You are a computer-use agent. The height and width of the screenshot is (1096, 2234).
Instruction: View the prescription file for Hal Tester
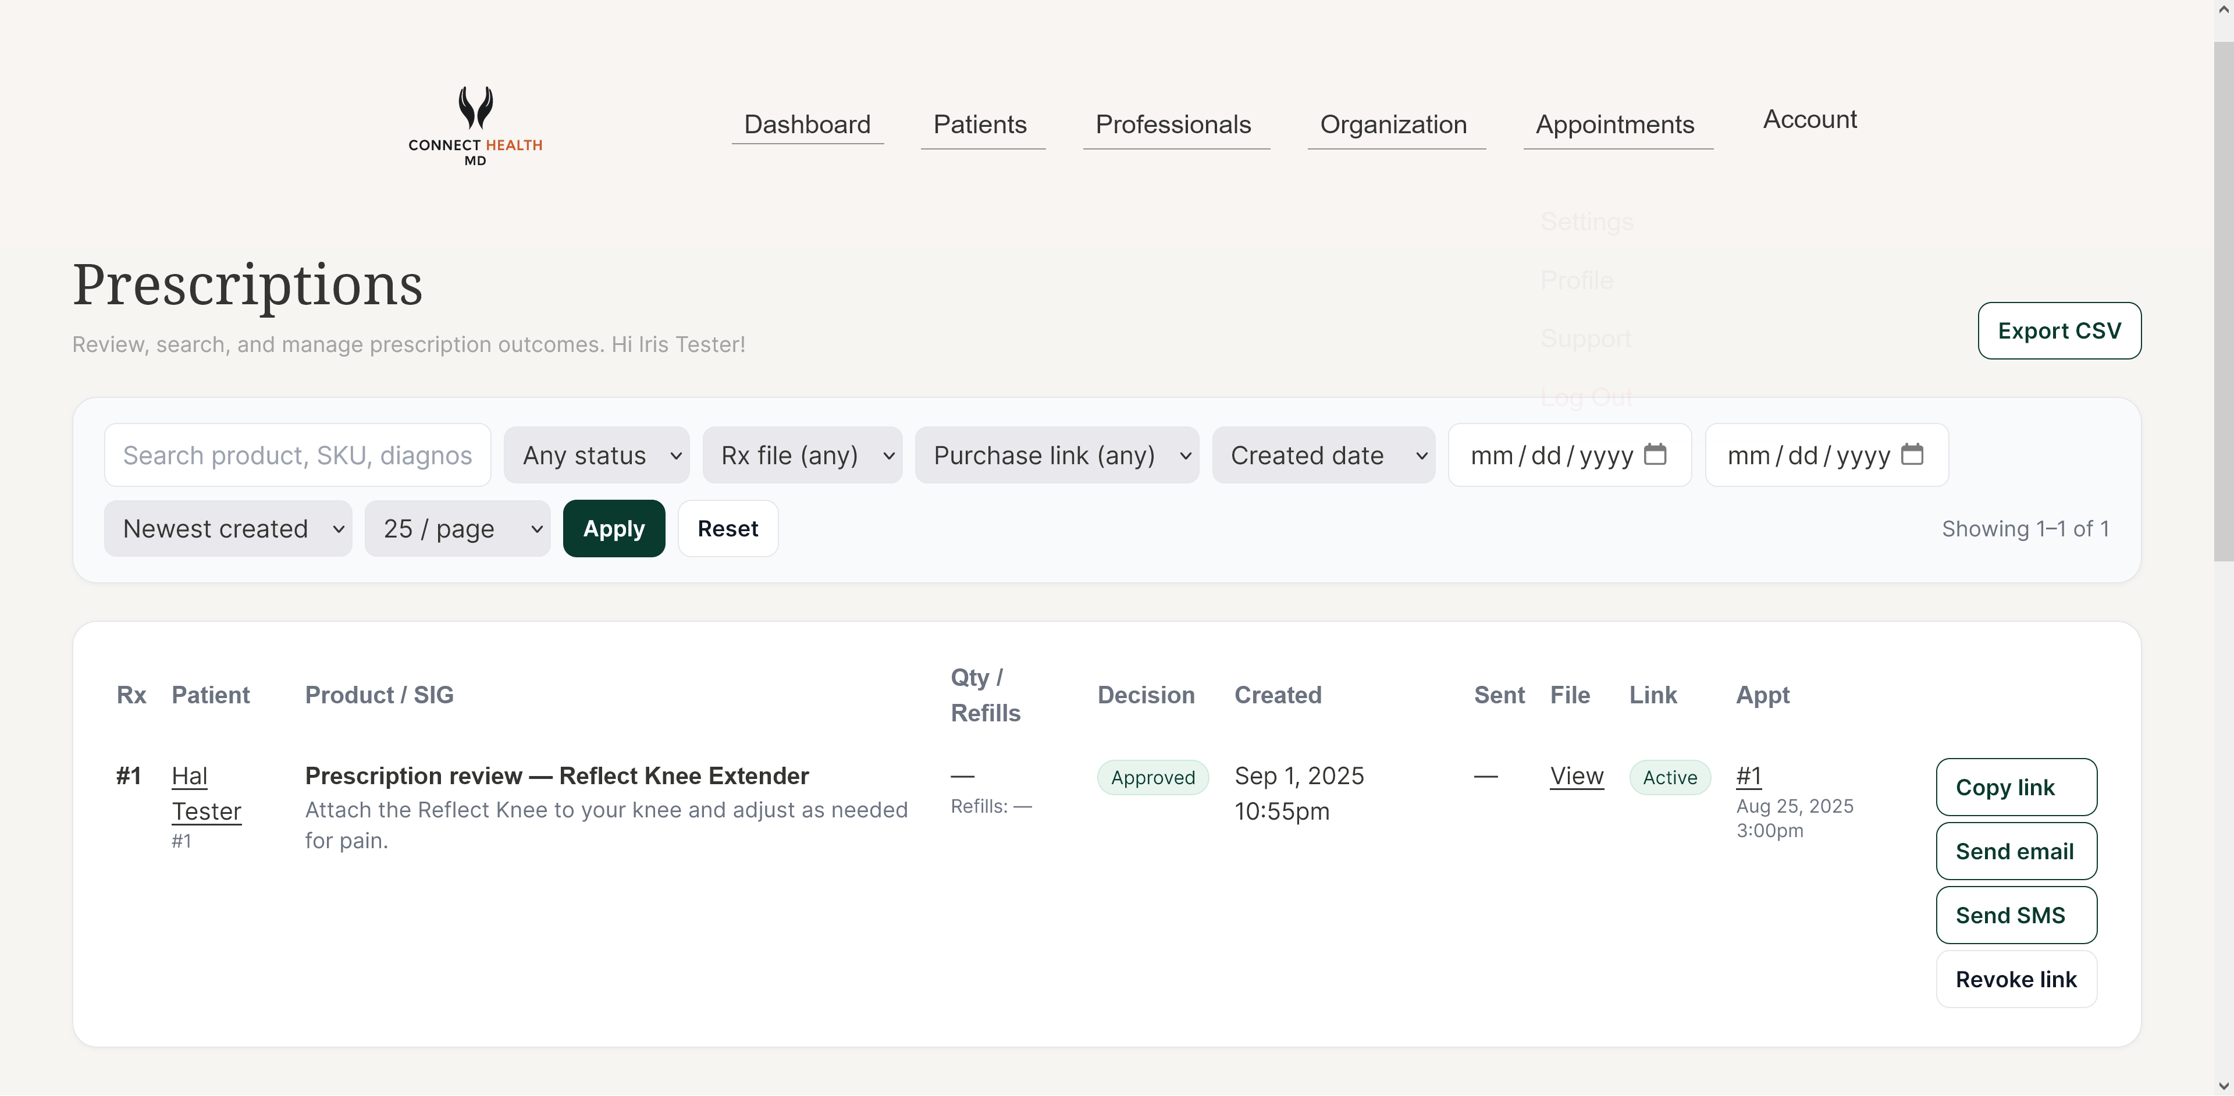tap(1576, 776)
